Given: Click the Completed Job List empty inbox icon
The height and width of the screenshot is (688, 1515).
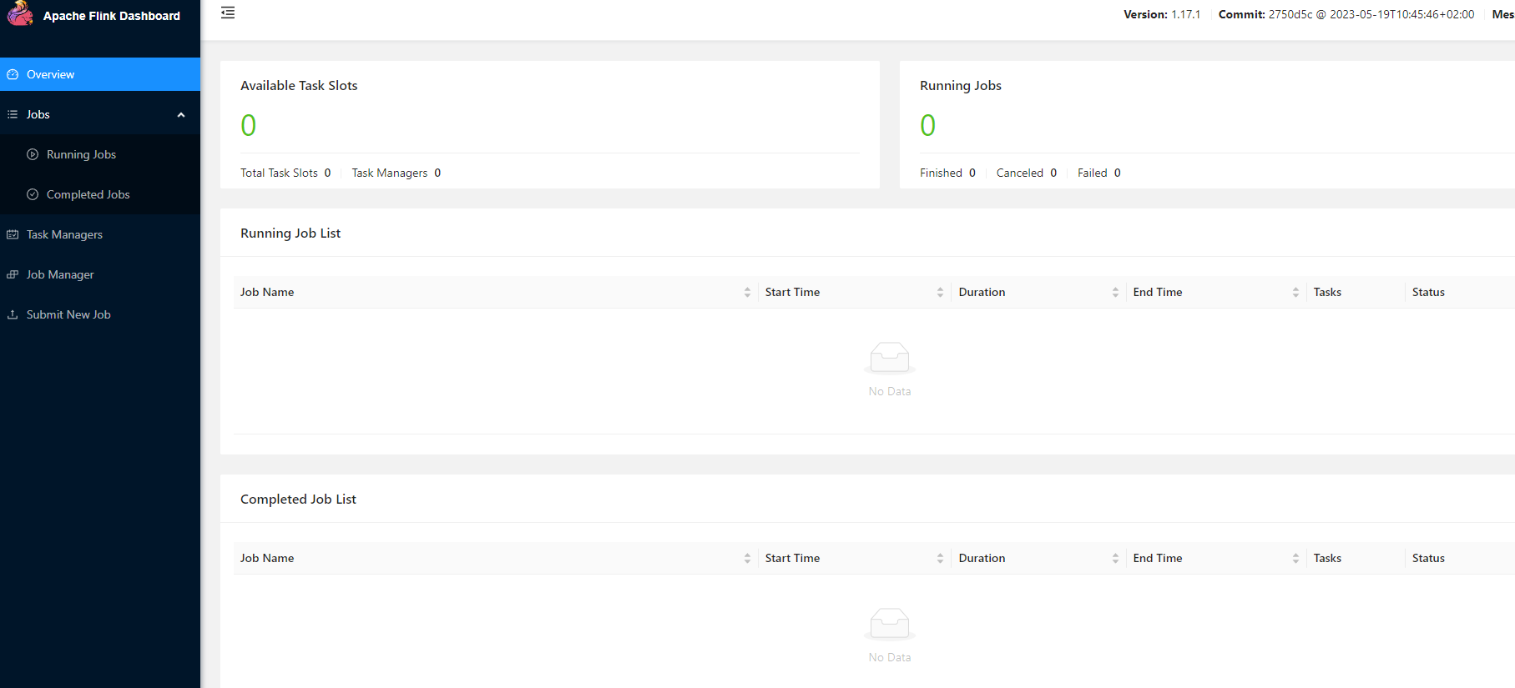Looking at the screenshot, I should (x=890, y=624).
